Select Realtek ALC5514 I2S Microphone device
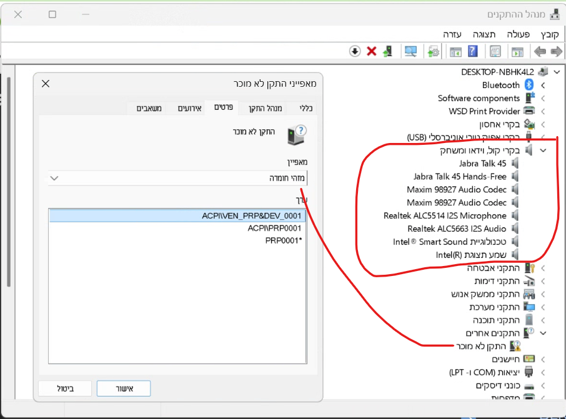566x419 pixels. tap(445, 215)
